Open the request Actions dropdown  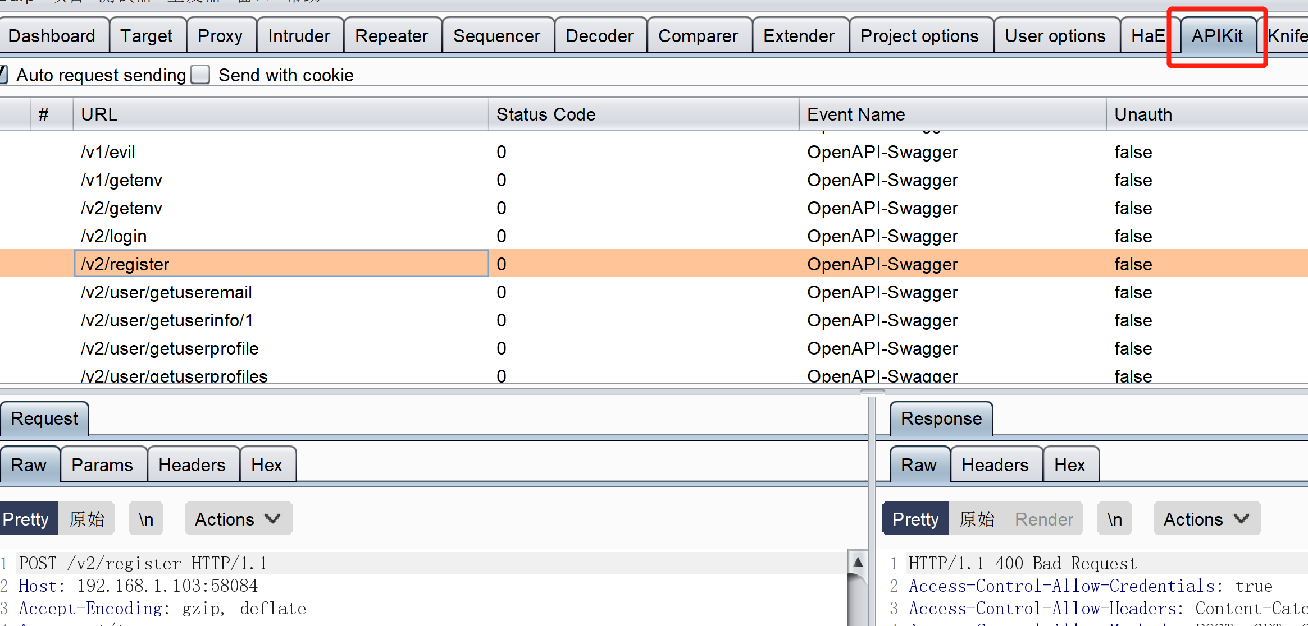coord(238,519)
